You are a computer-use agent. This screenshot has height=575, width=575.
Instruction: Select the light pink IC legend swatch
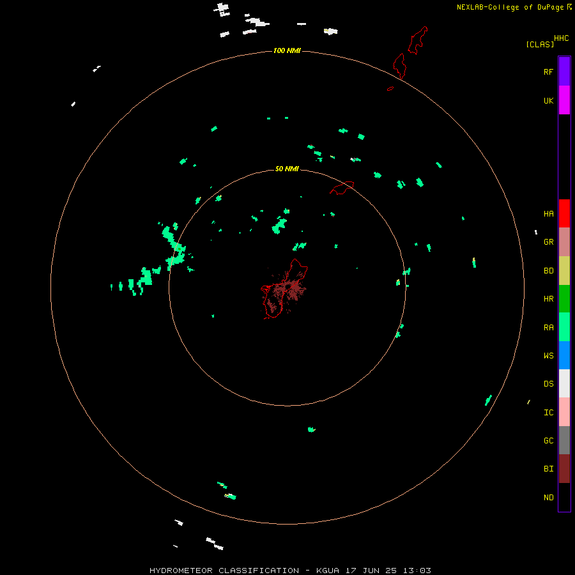[x=564, y=412]
